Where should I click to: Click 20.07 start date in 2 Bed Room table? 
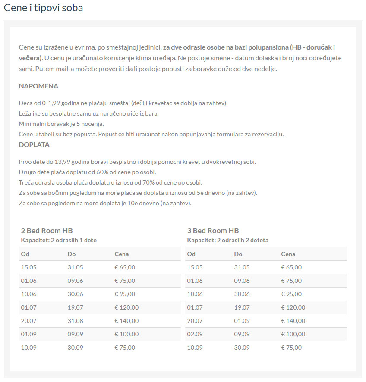(x=28, y=321)
